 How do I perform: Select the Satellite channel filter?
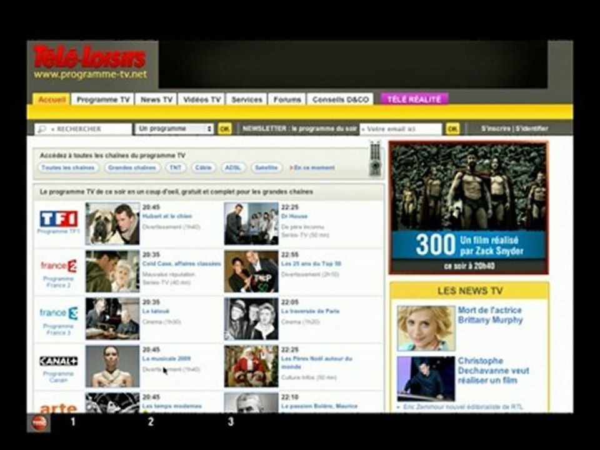(x=266, y=167)
